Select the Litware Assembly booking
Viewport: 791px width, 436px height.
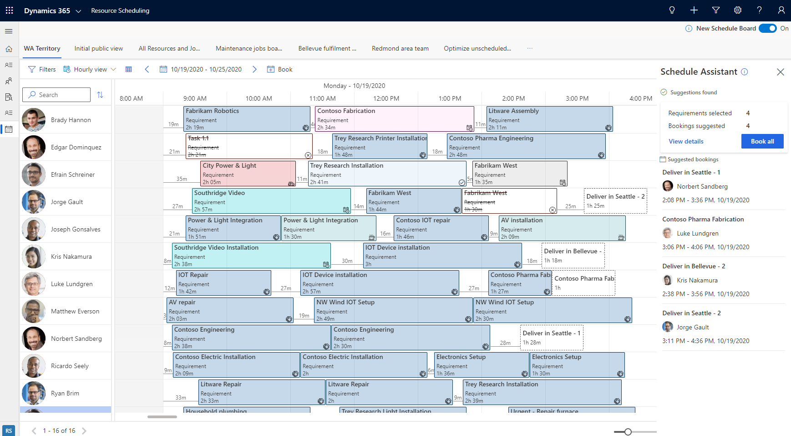(549, 119)
